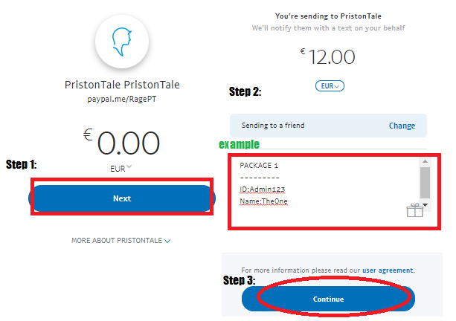Click the Continue button
456x321 pixels.
pyautogui.click(x=328, y=299)
